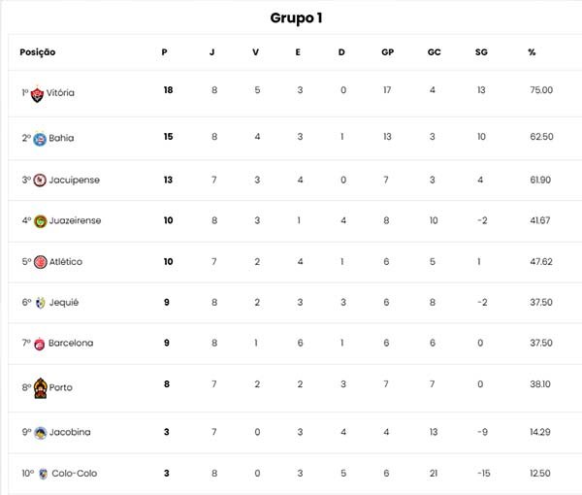
Task: Click the Grupo 1 heading
Action: pos(296,17)
